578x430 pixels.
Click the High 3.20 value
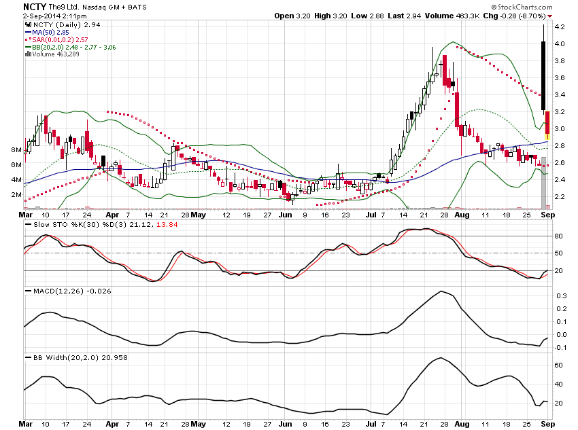pos(330,16)
